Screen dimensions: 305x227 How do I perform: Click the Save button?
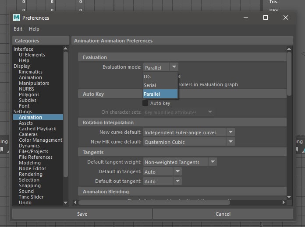click(x=82, y=214)
